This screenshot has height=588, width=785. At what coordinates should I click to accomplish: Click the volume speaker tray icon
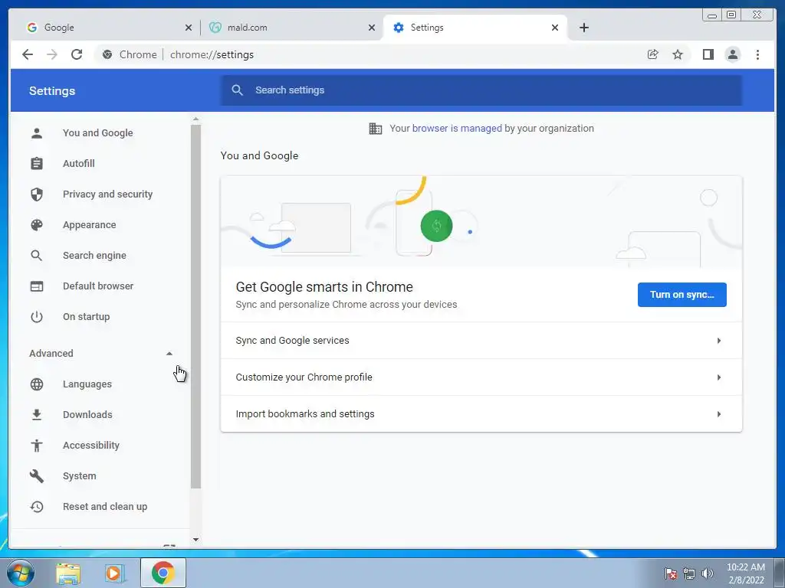[x=708, y=573]
